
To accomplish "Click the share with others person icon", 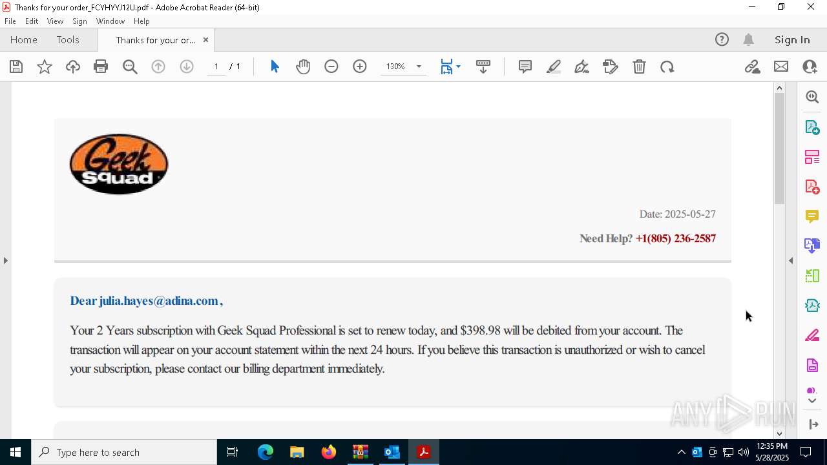I will coord(810,67).
